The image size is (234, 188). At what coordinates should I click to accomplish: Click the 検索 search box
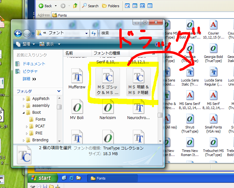click(131, 33)
